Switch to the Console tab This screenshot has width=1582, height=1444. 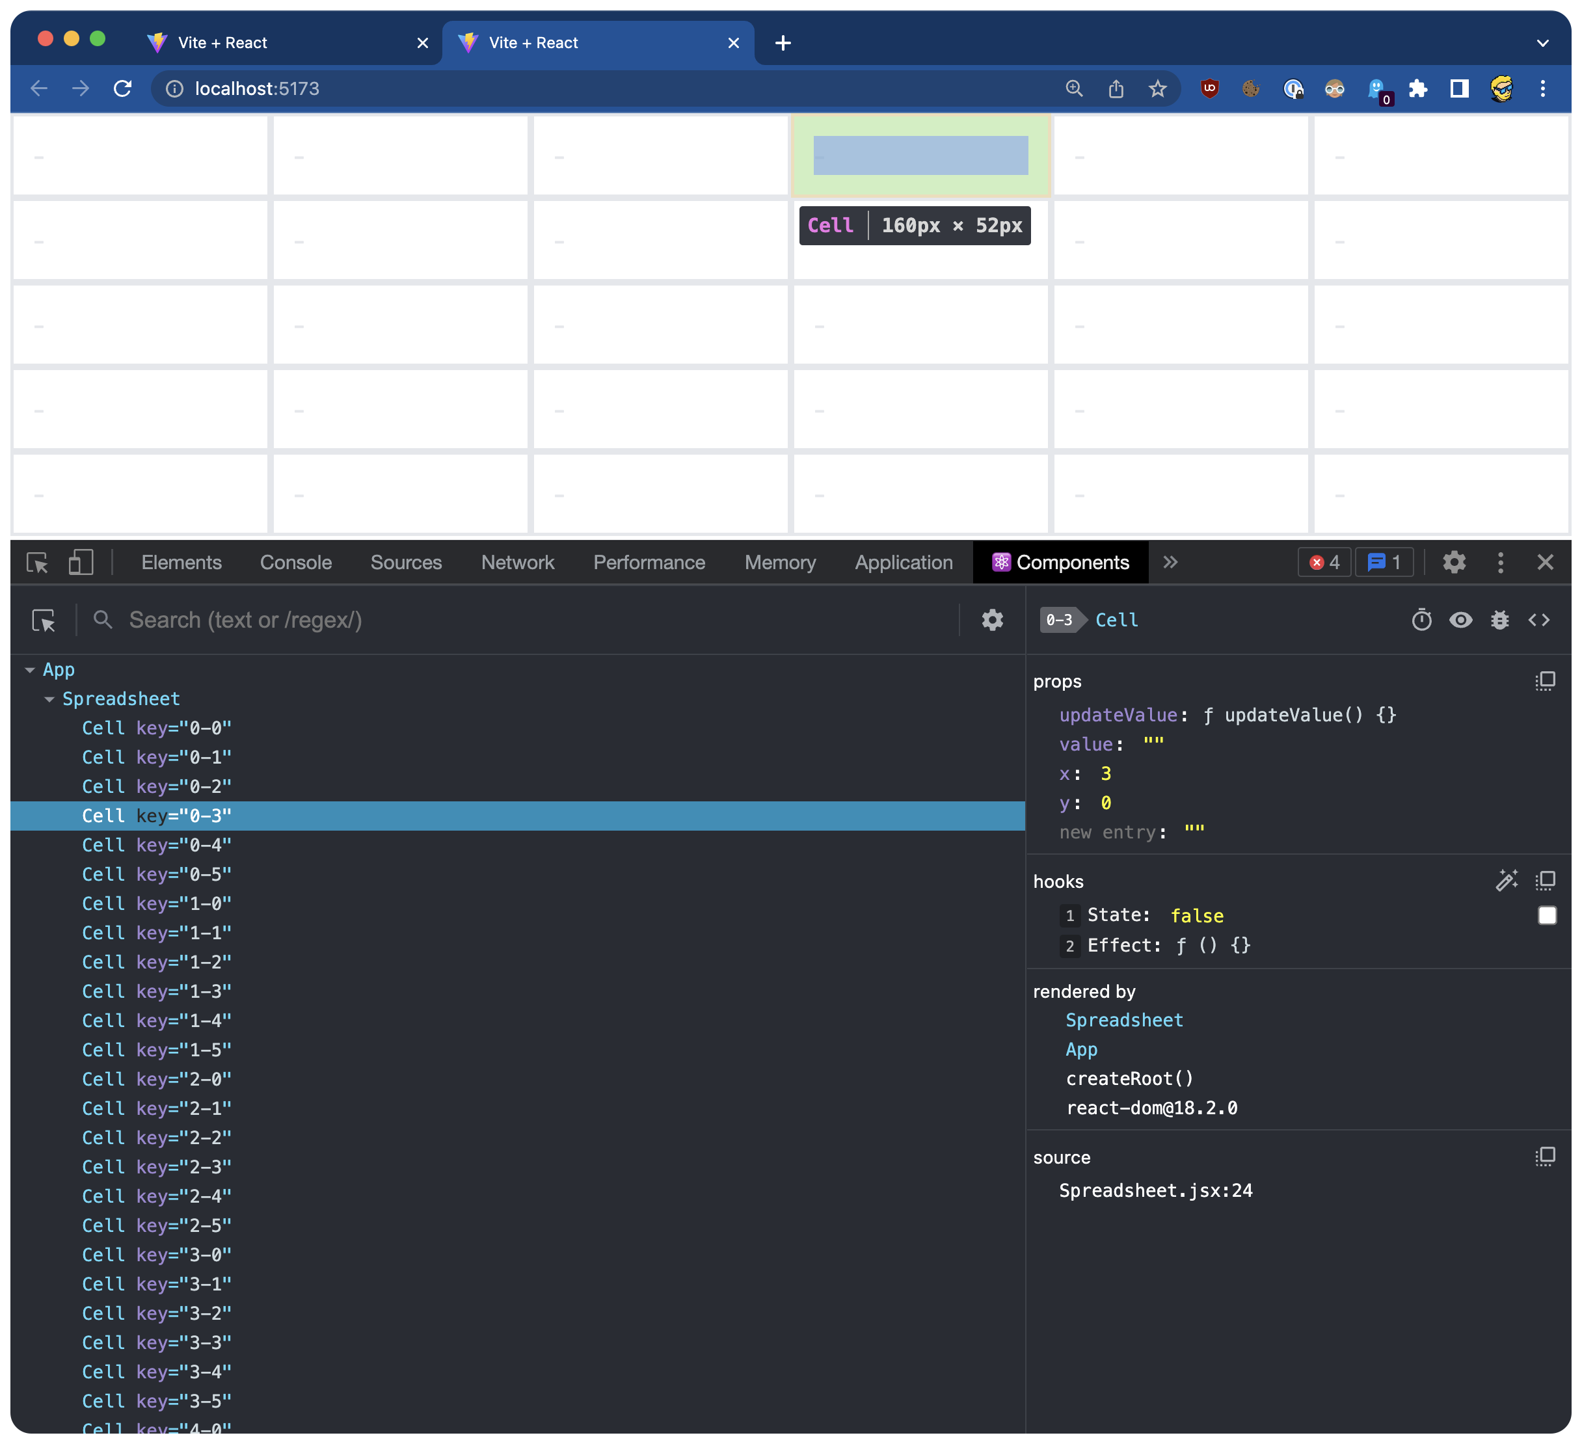(x=295, y=562)
